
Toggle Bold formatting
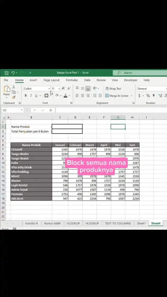click(x=26, y=96)
